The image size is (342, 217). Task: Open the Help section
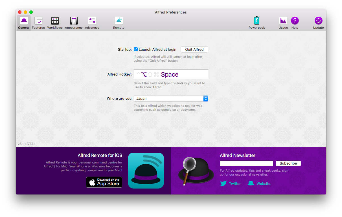[x=295, y=23]
